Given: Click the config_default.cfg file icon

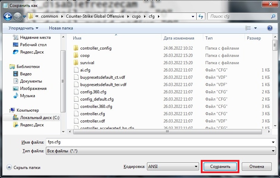Looking at the screenshot, I should click(76, 99).
